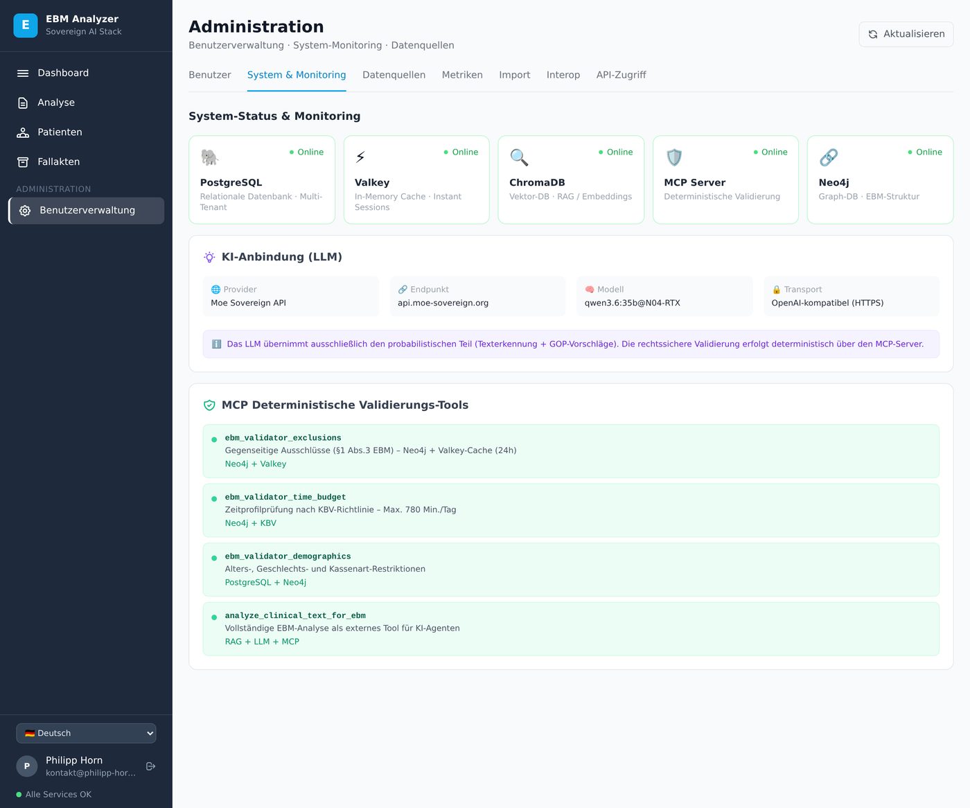The height and width of the screenshot is (808, 970).
Task: Open the Analyse sidebar item
Action: (86, 103)
